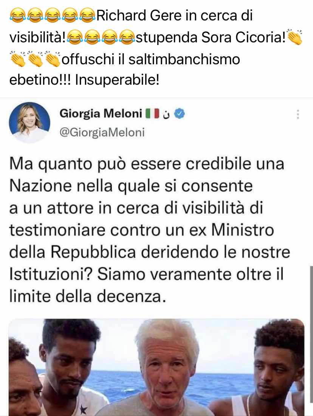Click clapping emoji after "Sora Cicoria!"
The width and height of the screenshot is (313, 416).
pos(295,37)
